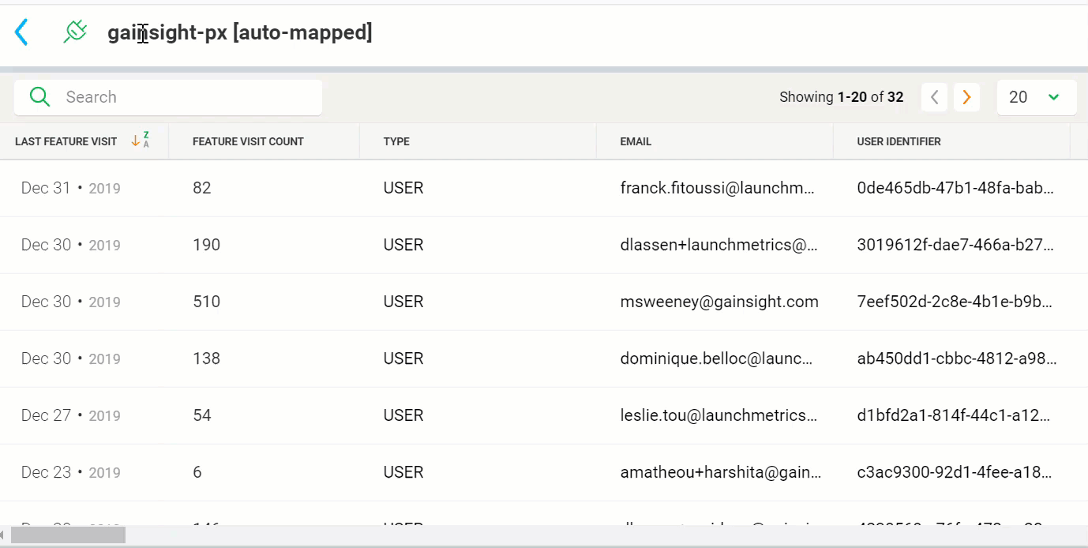The image size is (1088, 548).
Task: Sort by User Identifier column header
Action: (899, 141)
